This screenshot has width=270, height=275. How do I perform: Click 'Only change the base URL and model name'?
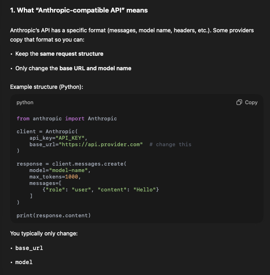(73, 68)
